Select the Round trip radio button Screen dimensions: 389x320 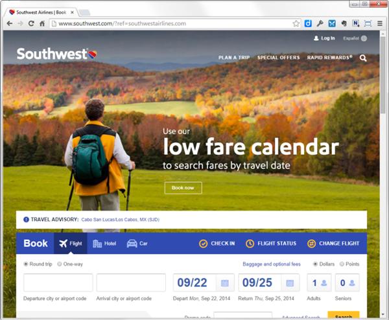point(26,264)
